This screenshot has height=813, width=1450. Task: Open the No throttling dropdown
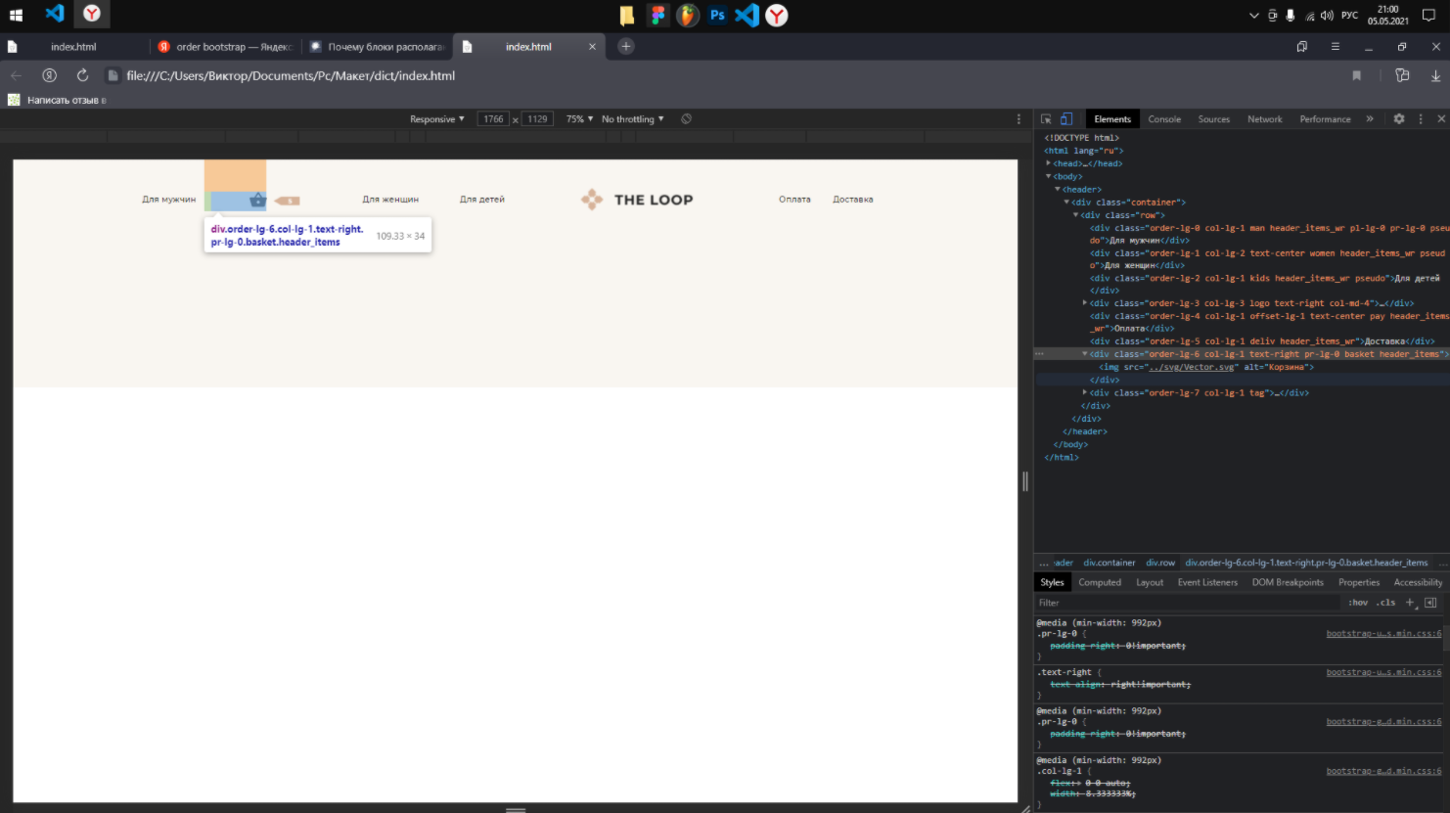pos(632,119)
